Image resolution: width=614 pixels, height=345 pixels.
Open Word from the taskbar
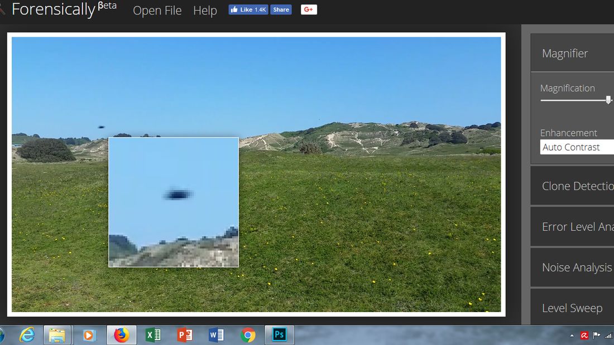click(x=216, y=335)
